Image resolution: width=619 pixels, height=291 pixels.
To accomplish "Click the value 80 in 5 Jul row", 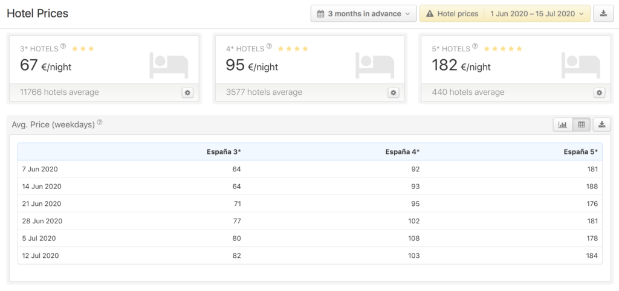I will pyautogui.click(x=237, y=238).
